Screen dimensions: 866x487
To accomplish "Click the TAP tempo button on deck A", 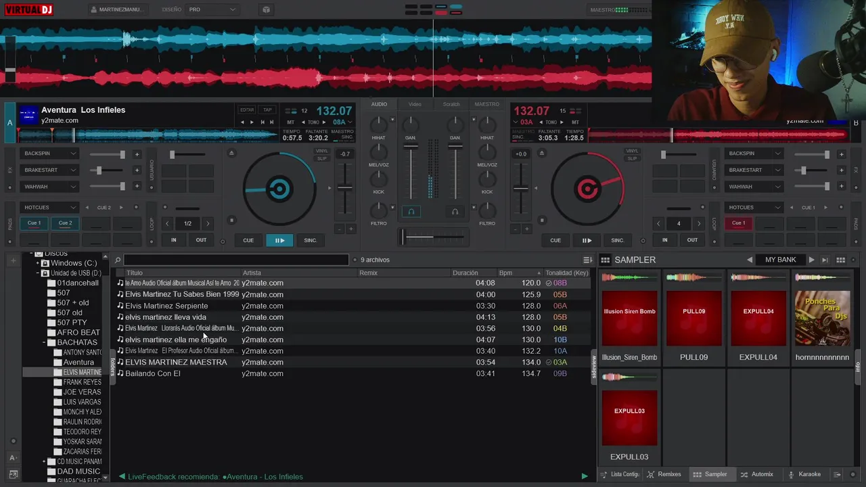I will [267, 110].
